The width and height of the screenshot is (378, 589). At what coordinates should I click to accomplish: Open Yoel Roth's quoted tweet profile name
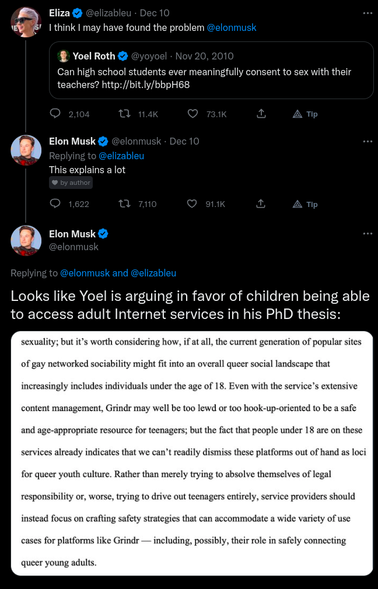tap(94, 56)
